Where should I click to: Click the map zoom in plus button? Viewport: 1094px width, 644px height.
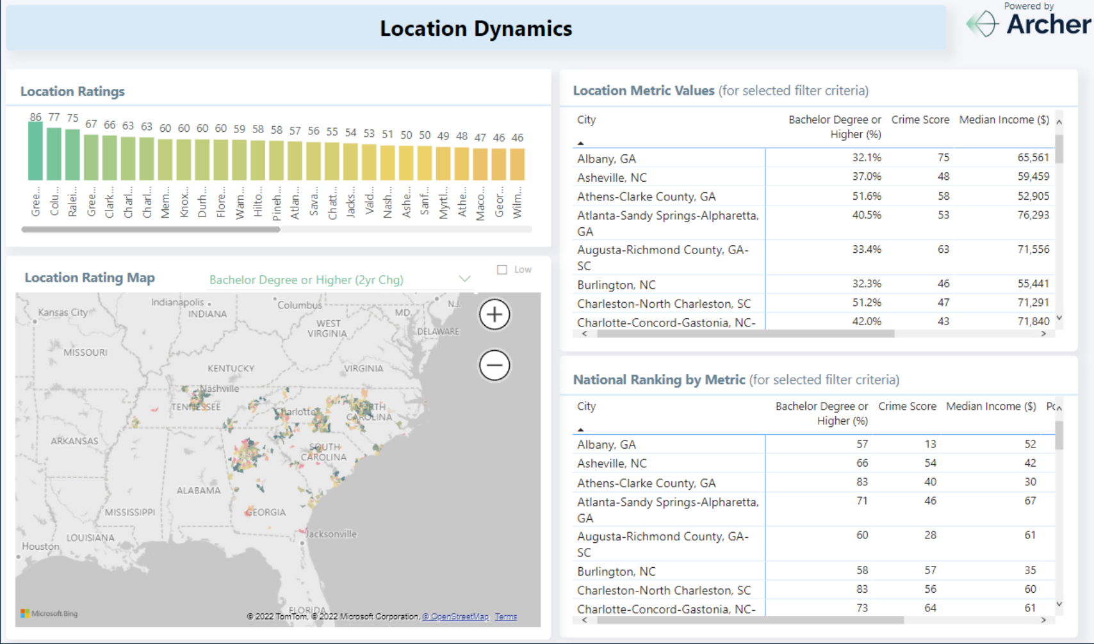pyautogui.click(x=494, y=315)
